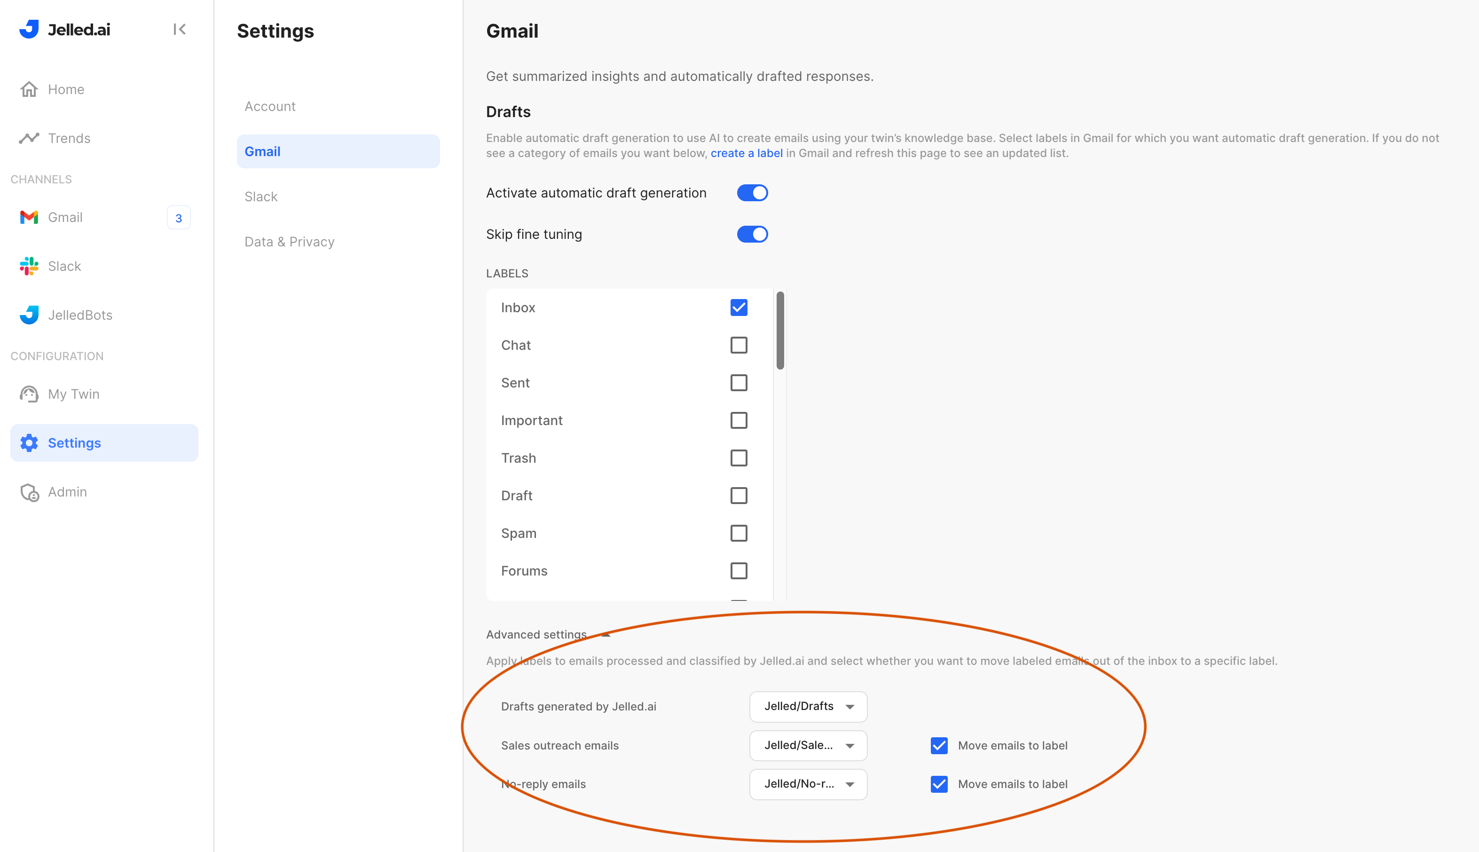Screen dimensions: 1479x852
Task: Open Admin via its shield icon
Action: 30,493
